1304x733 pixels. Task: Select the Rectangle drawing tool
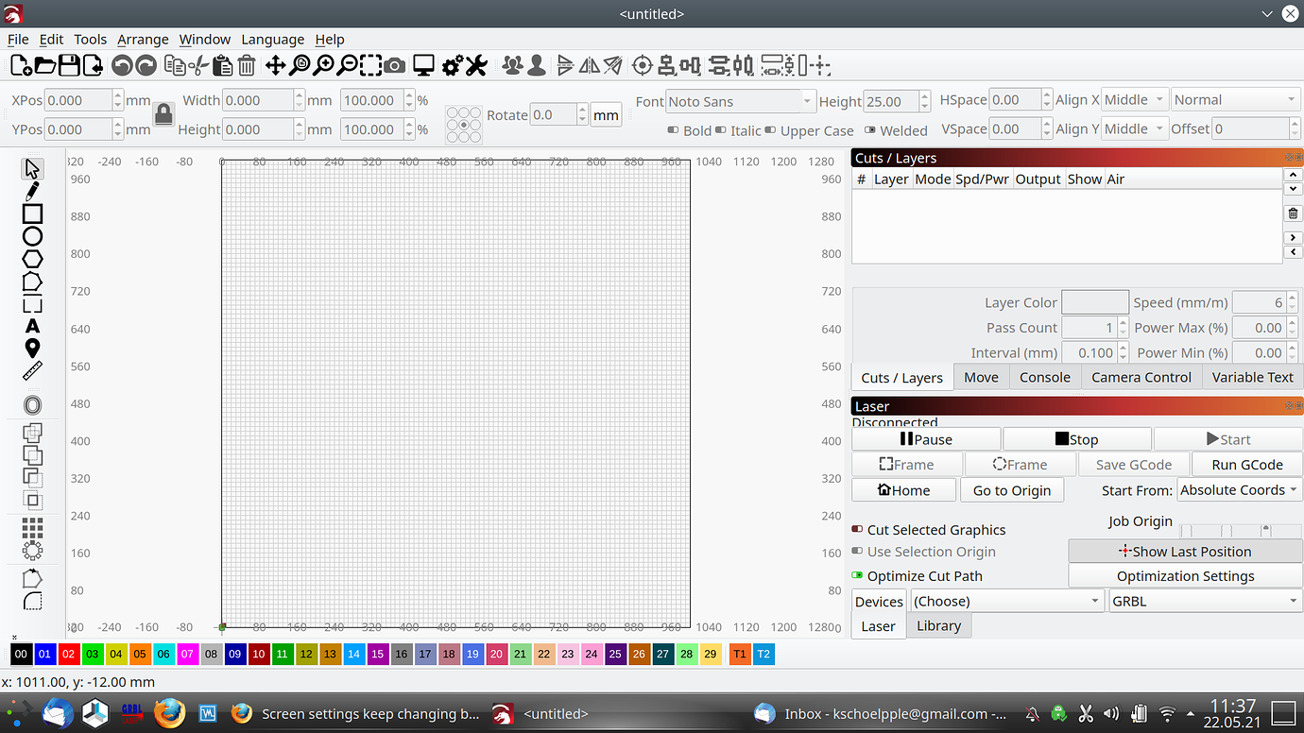32,213
